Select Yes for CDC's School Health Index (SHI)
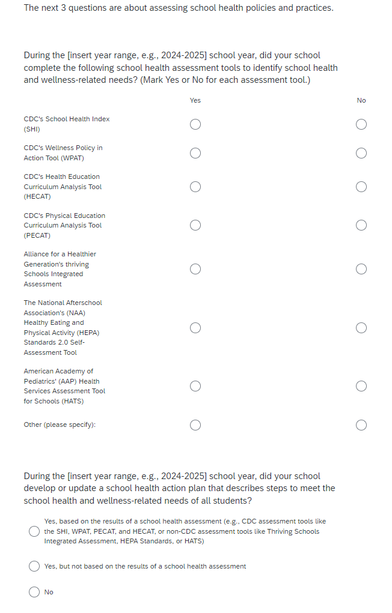 coord(195,124)
